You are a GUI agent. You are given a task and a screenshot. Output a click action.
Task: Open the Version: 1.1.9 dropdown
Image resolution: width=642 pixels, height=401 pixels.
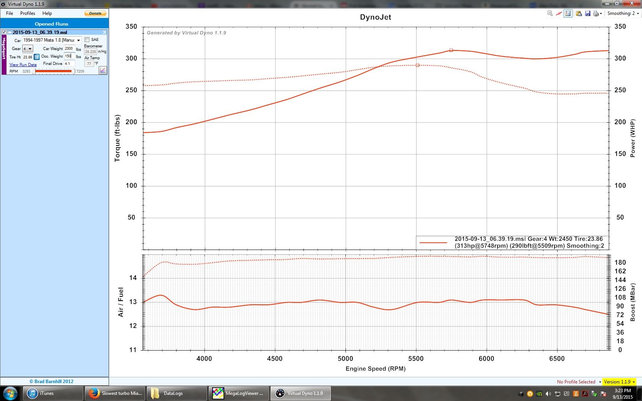619,382
